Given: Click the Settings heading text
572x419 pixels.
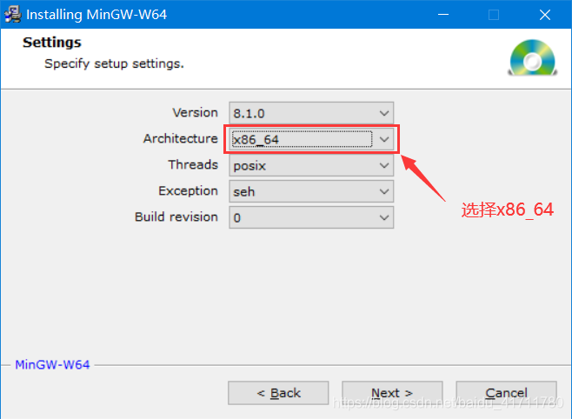Looking at the screenshot, I should pos(52,43).
